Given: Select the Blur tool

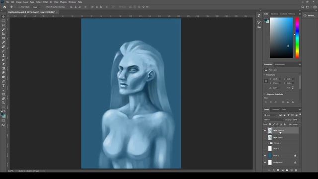Looking at the screenshot, I should click(3, 73).
